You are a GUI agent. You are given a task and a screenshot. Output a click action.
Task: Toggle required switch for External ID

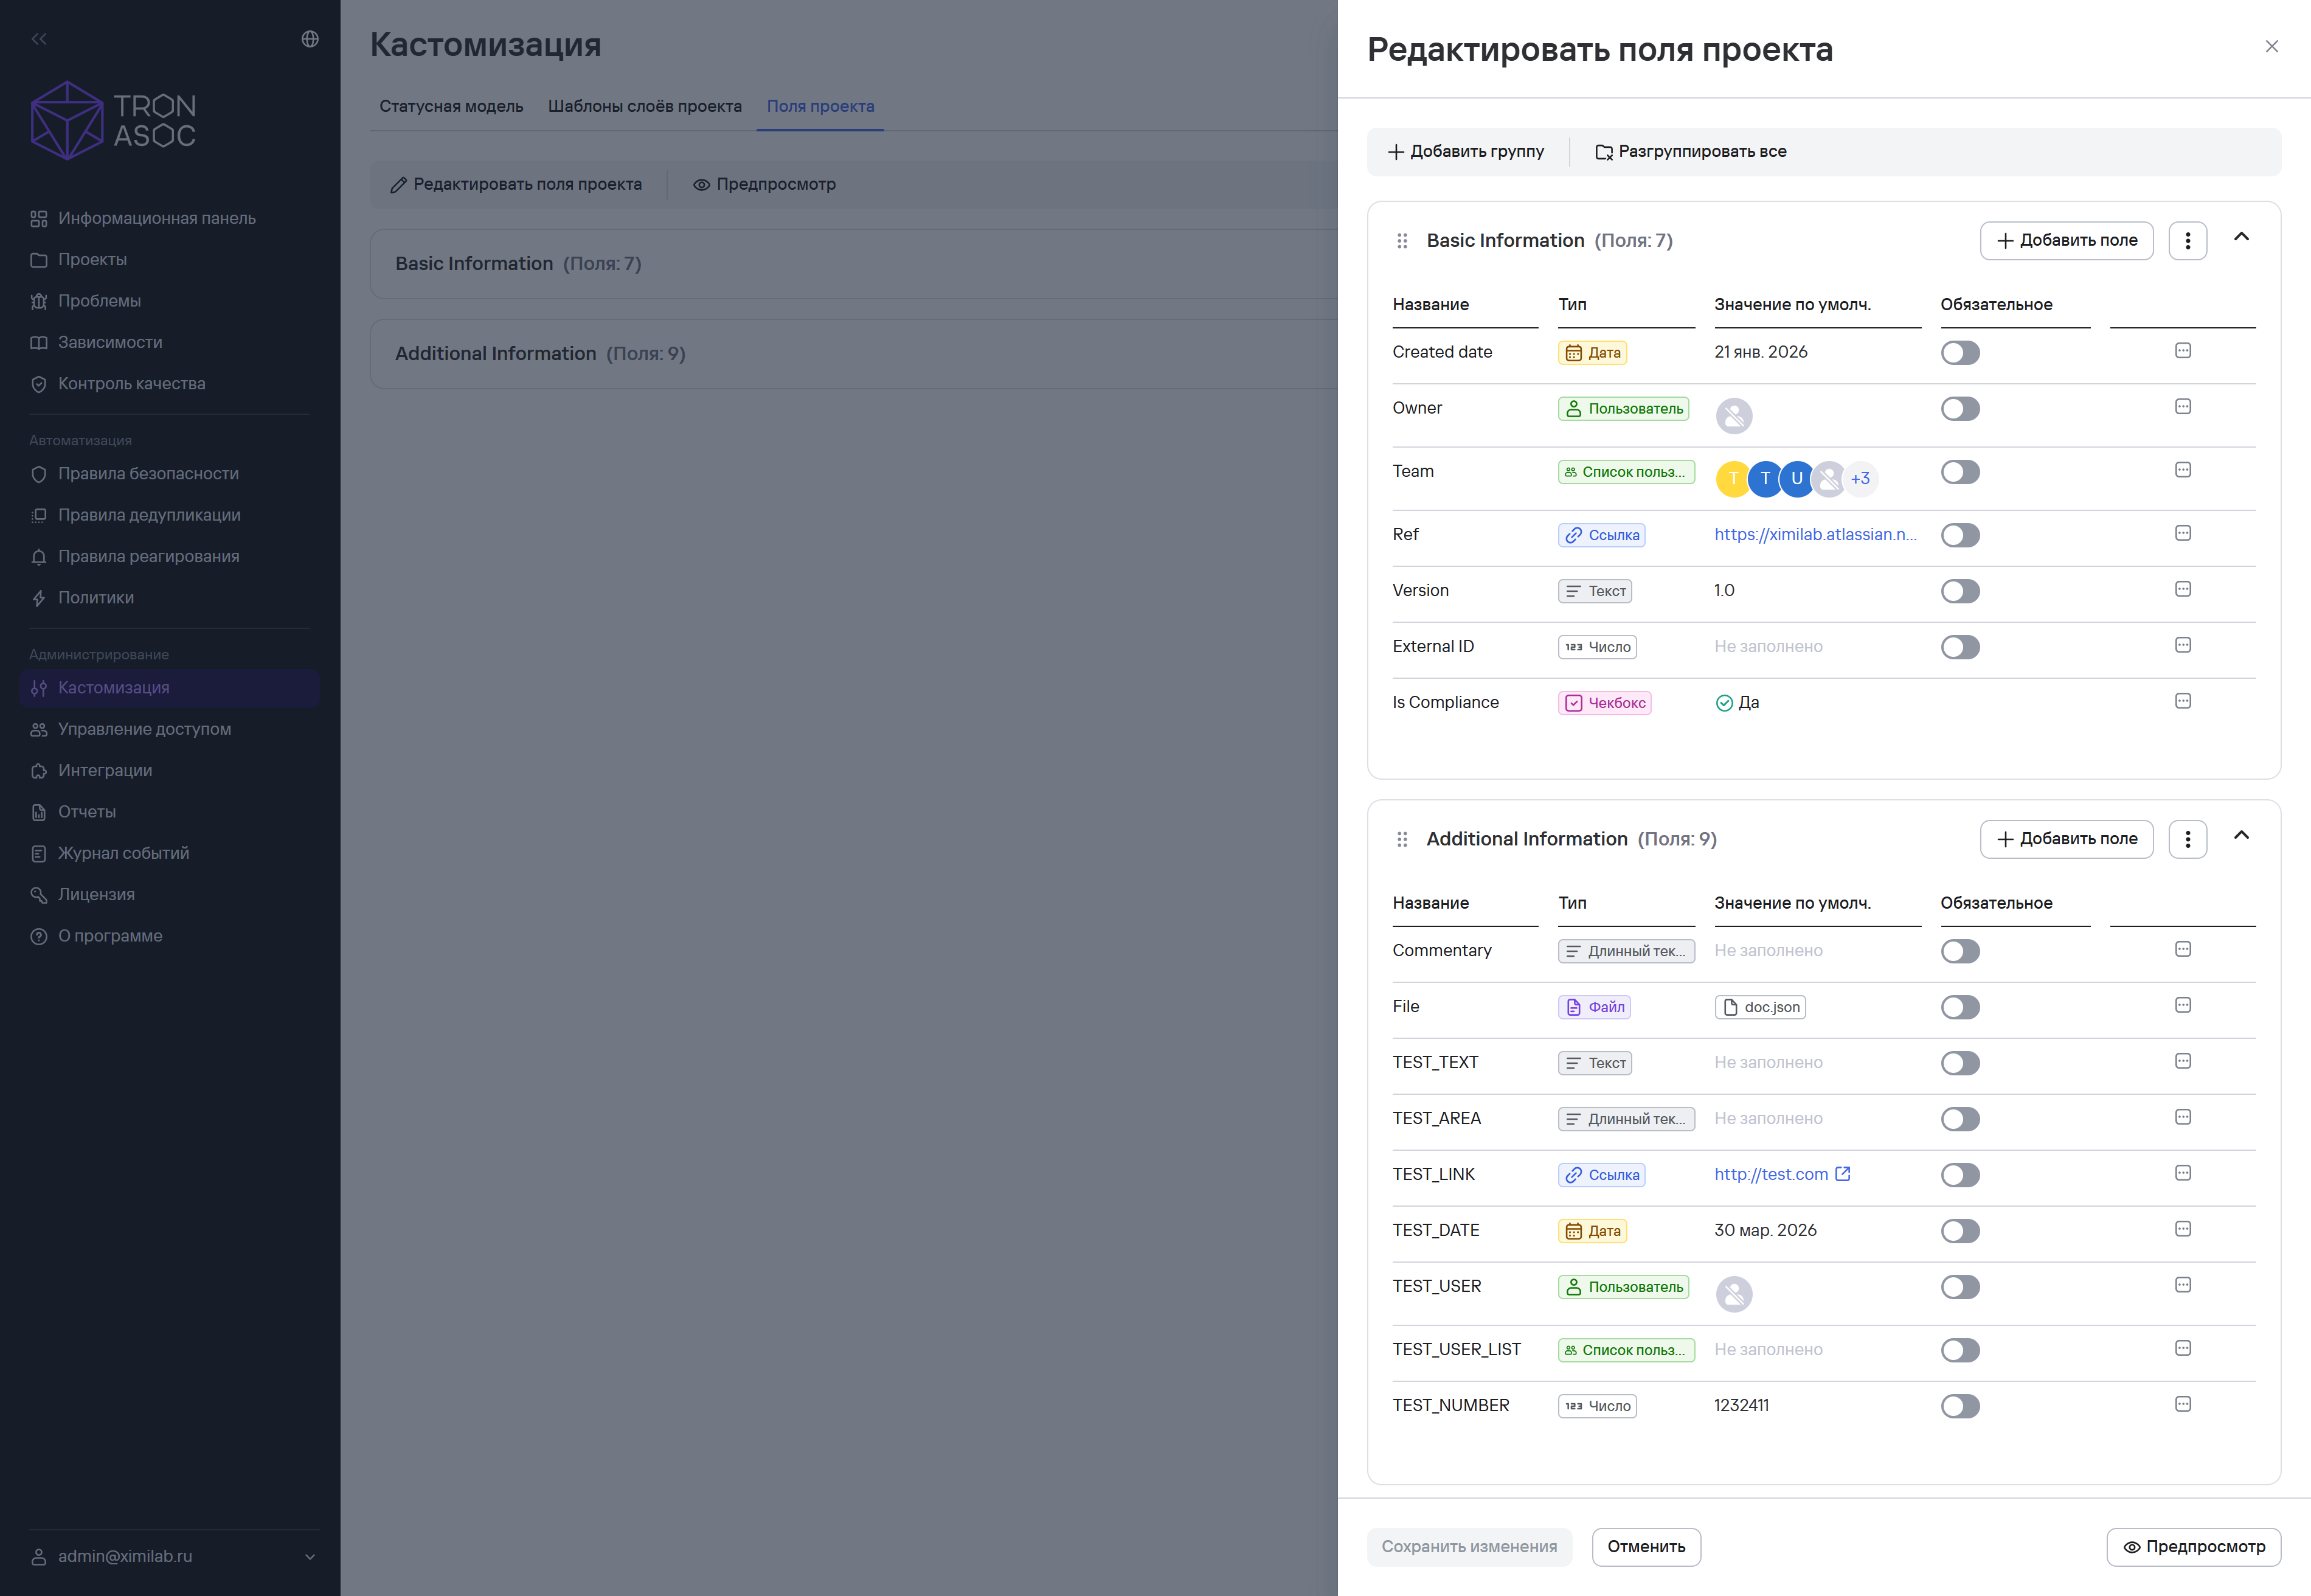point(1960,647)
